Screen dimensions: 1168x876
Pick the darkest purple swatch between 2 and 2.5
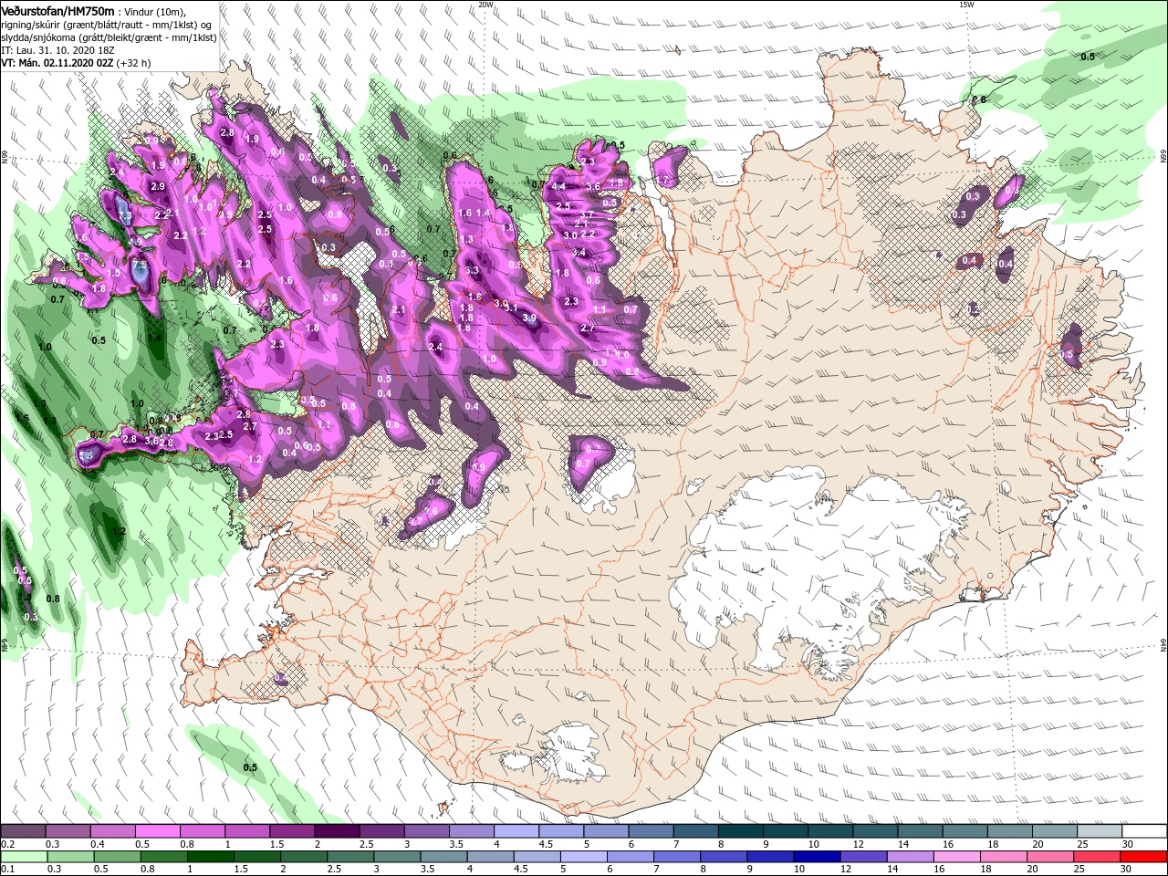pos(336,831)
